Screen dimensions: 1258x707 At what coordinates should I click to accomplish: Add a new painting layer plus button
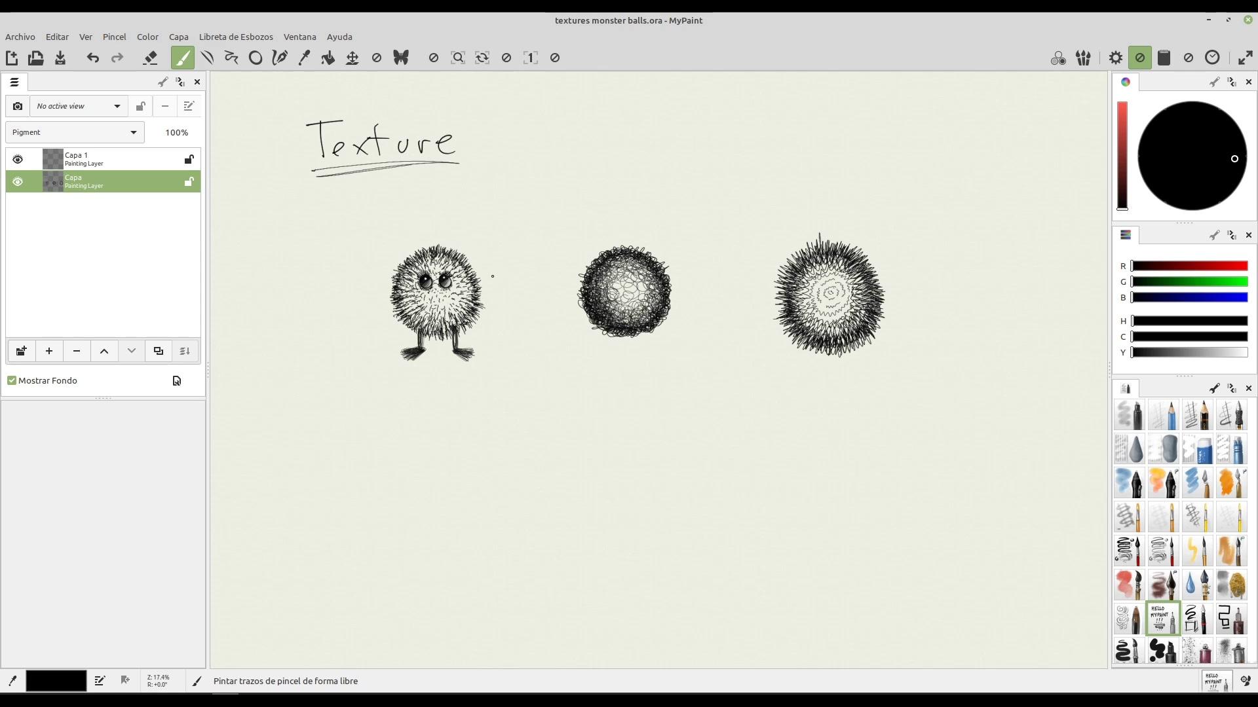pos(49,351)
